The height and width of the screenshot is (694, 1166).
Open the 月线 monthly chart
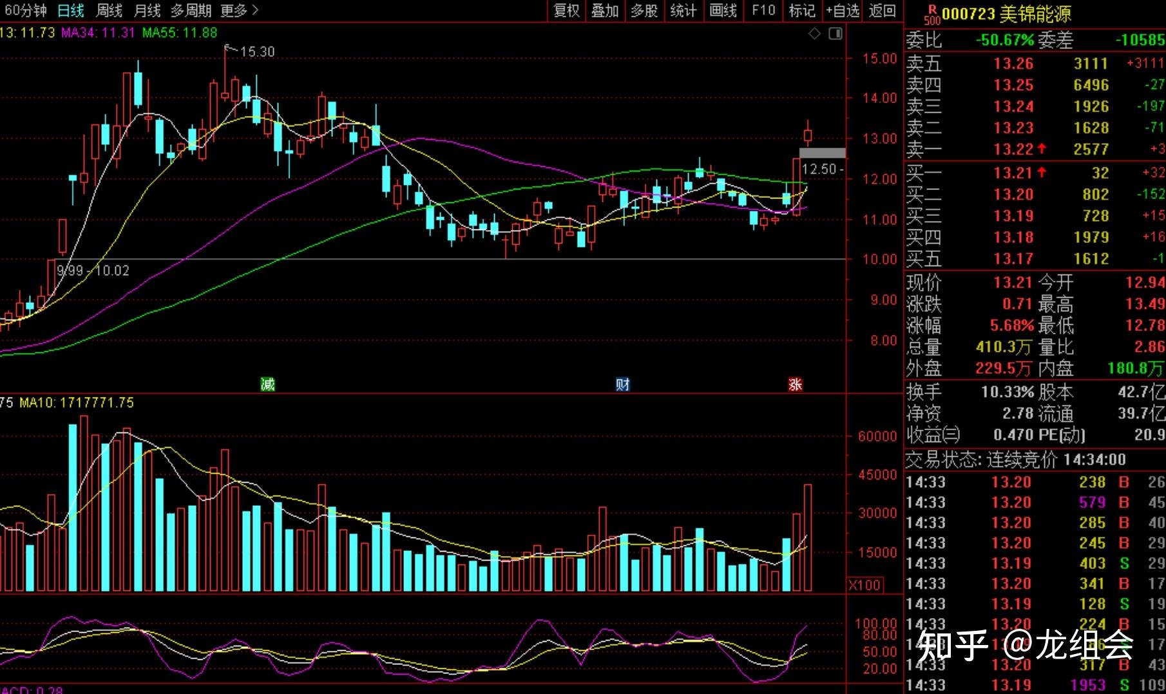tap(147, 10)
